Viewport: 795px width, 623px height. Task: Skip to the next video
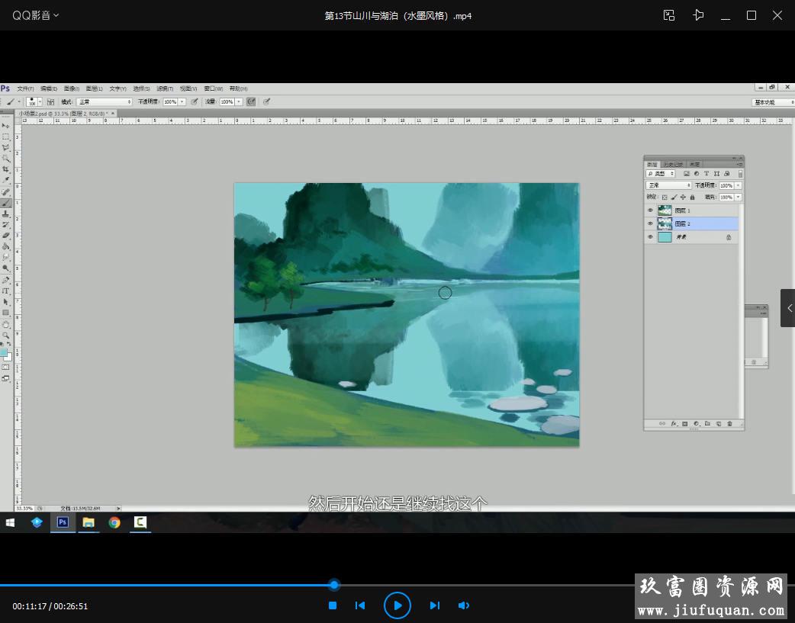[x=435, y=605]
